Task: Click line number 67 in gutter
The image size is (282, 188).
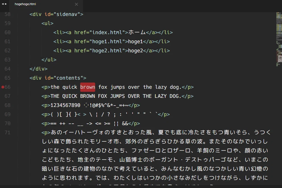Action: 7,96
